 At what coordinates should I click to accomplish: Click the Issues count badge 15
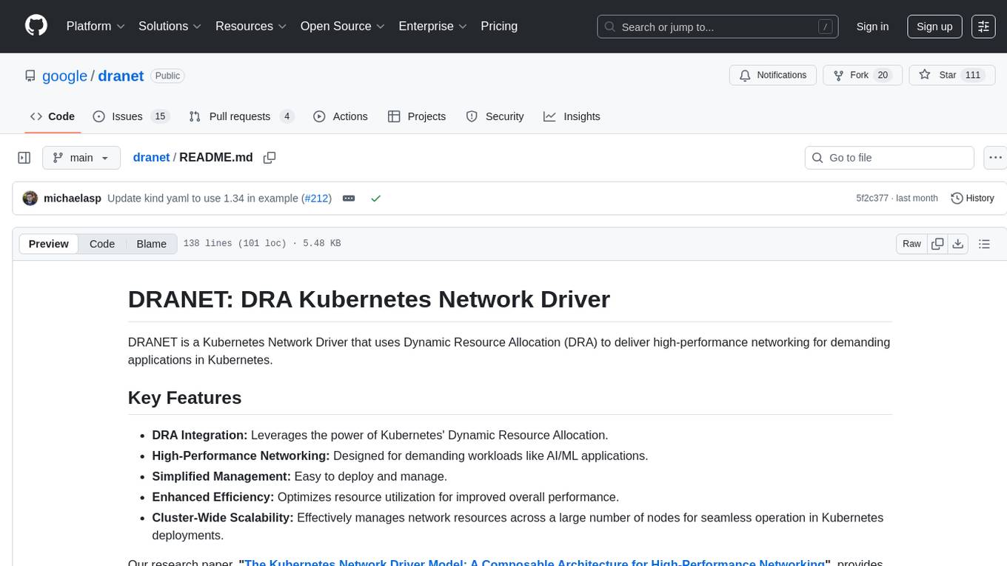[x=159, y=116]
